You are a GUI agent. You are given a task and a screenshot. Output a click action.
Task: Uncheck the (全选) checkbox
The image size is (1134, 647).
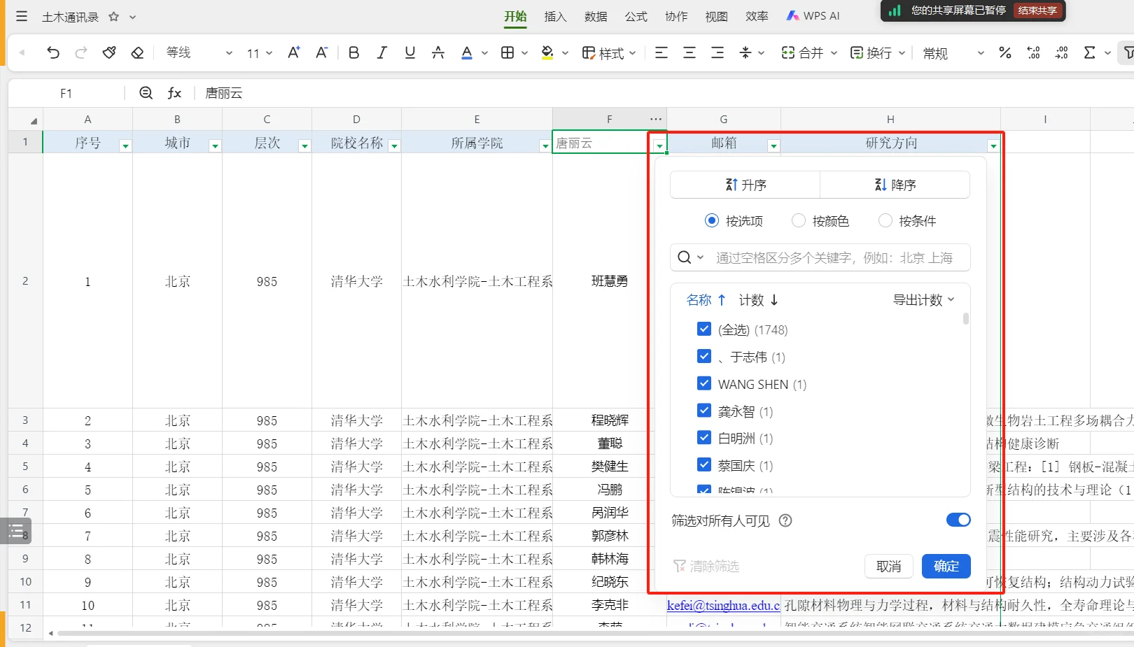coord(704,329)
